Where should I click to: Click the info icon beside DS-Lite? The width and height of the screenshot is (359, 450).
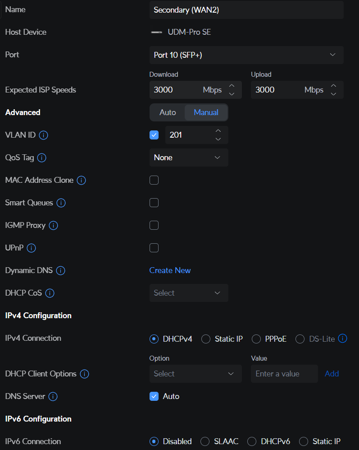click(342, 339)
